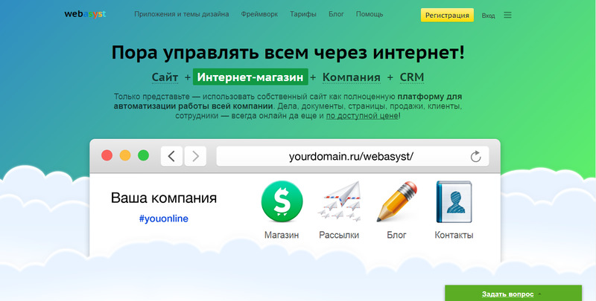
Task: Go to the Тарифы page
Action: coord(303,14)
